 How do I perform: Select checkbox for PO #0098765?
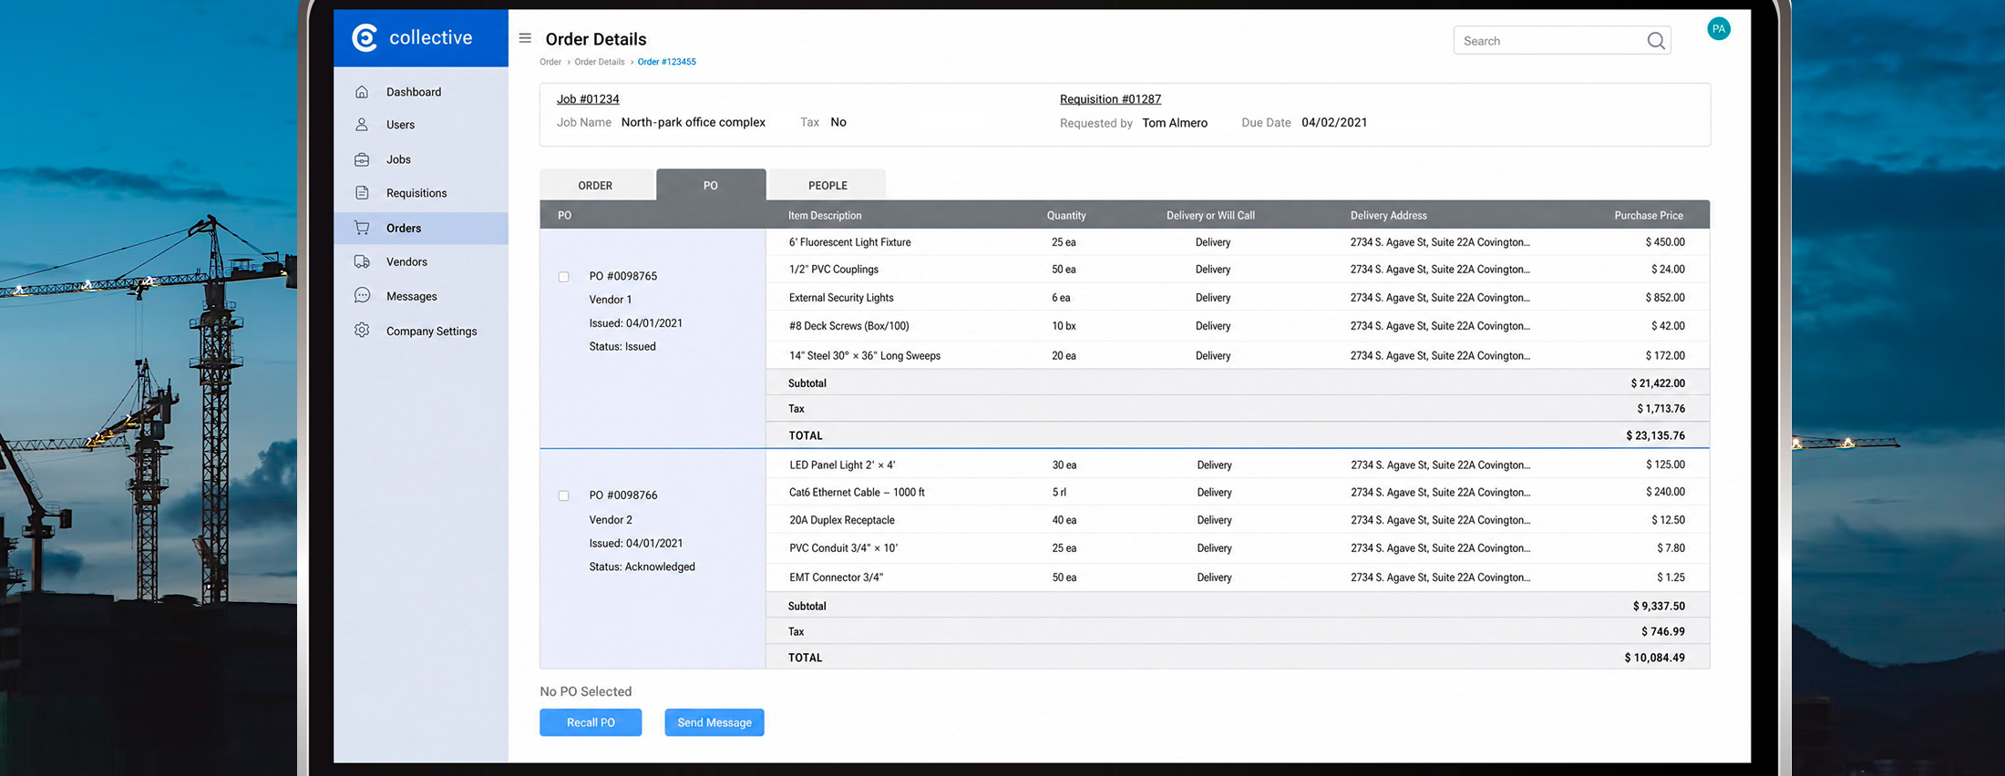pos(563,277)
